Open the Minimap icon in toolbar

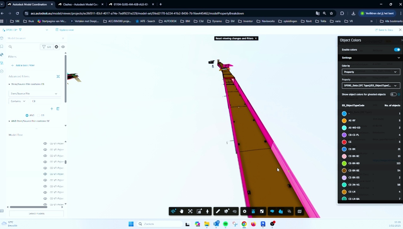pyautogui.click(x=299, y=211)
